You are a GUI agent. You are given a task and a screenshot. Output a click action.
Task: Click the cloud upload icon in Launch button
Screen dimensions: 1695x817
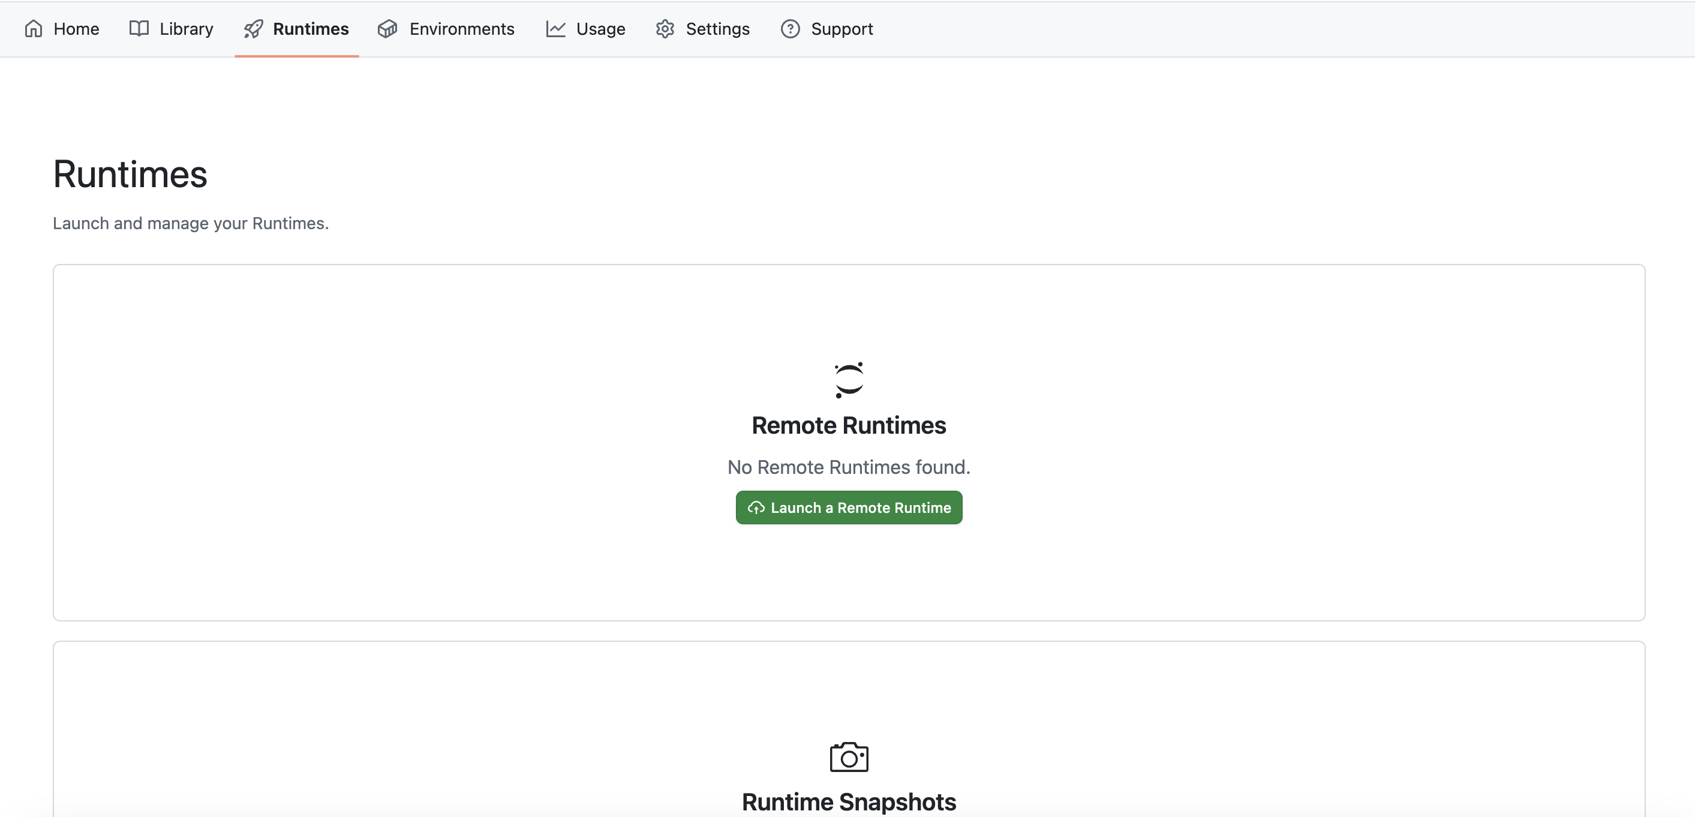pyautogui.click(x=756, y=508)
